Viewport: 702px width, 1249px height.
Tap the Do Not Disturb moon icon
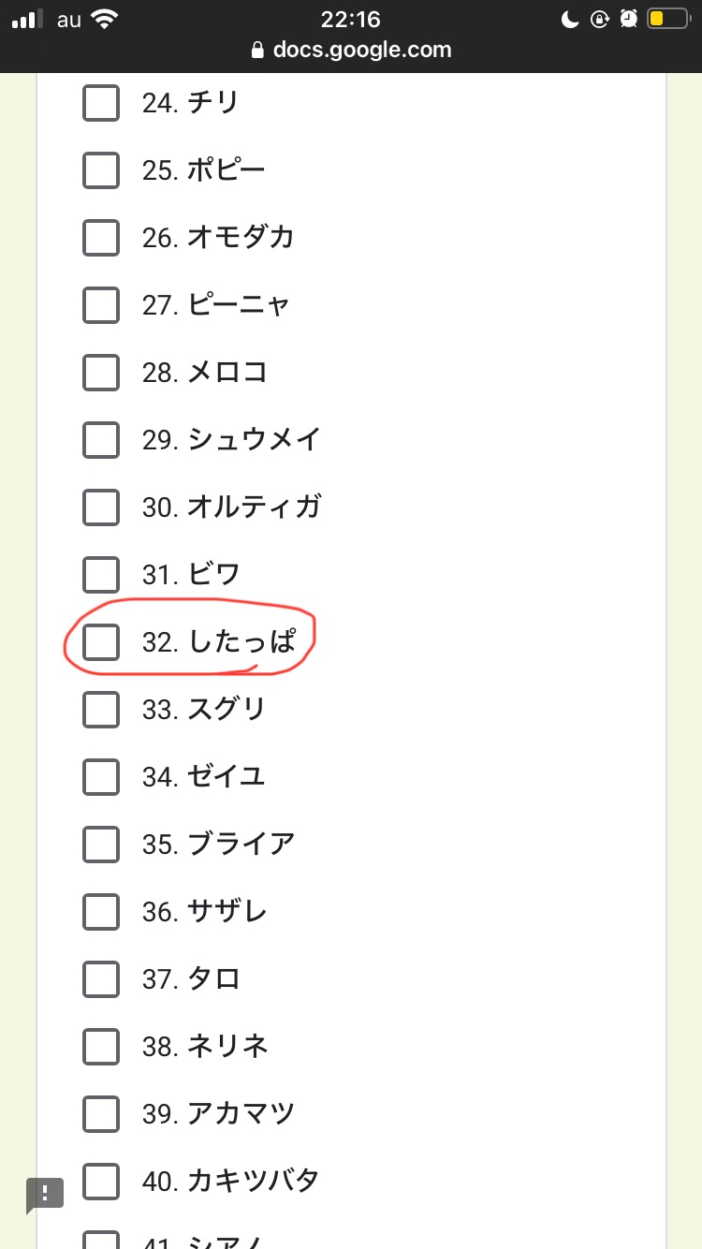569,19
